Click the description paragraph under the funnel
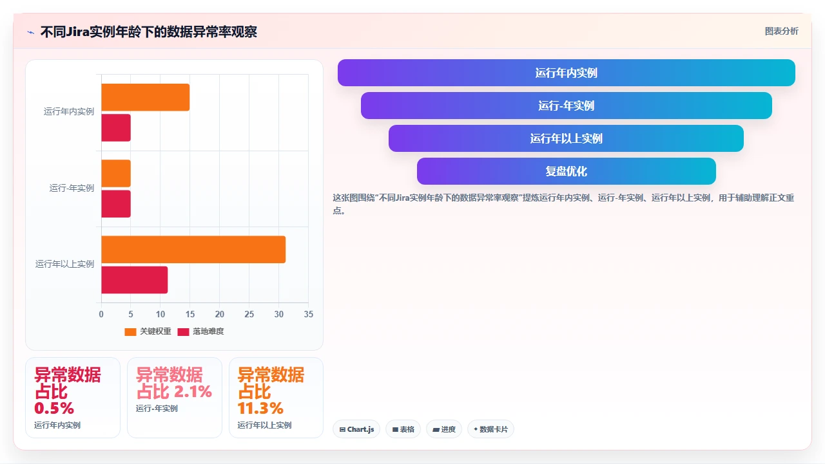The width and height of the screenshot is (825, 464). coord(563,204)
